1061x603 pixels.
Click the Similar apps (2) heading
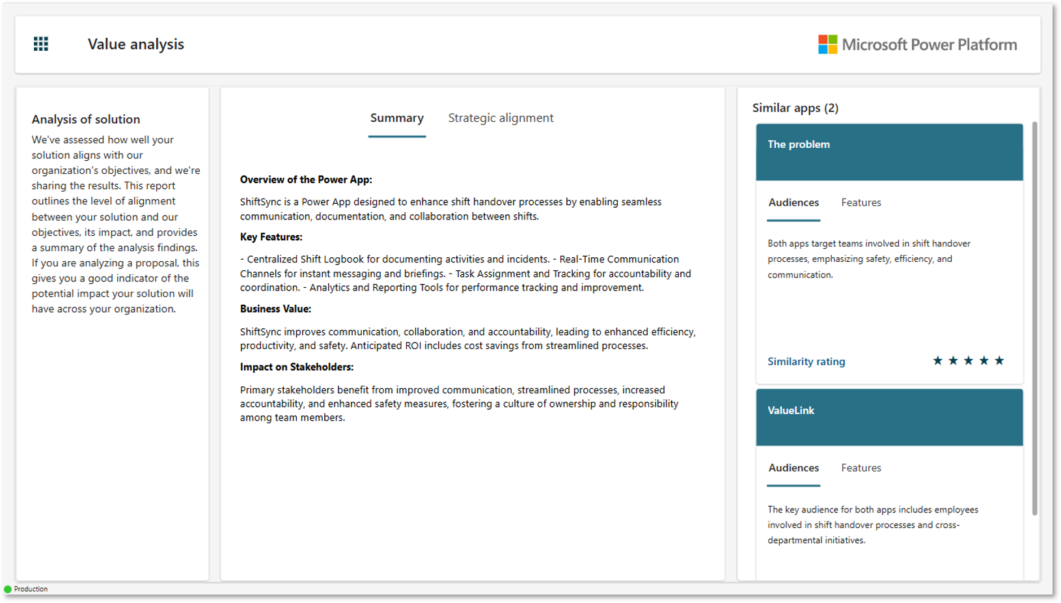[x=795, y=108]
